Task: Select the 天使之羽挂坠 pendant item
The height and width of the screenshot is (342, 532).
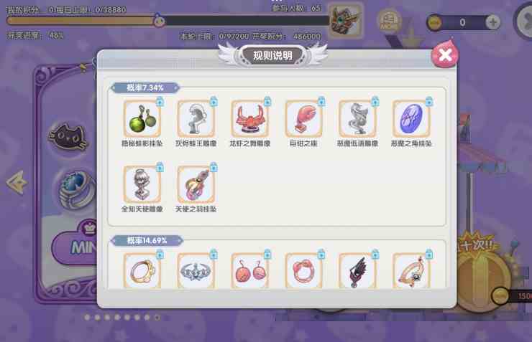Action: tap(196, 184)
